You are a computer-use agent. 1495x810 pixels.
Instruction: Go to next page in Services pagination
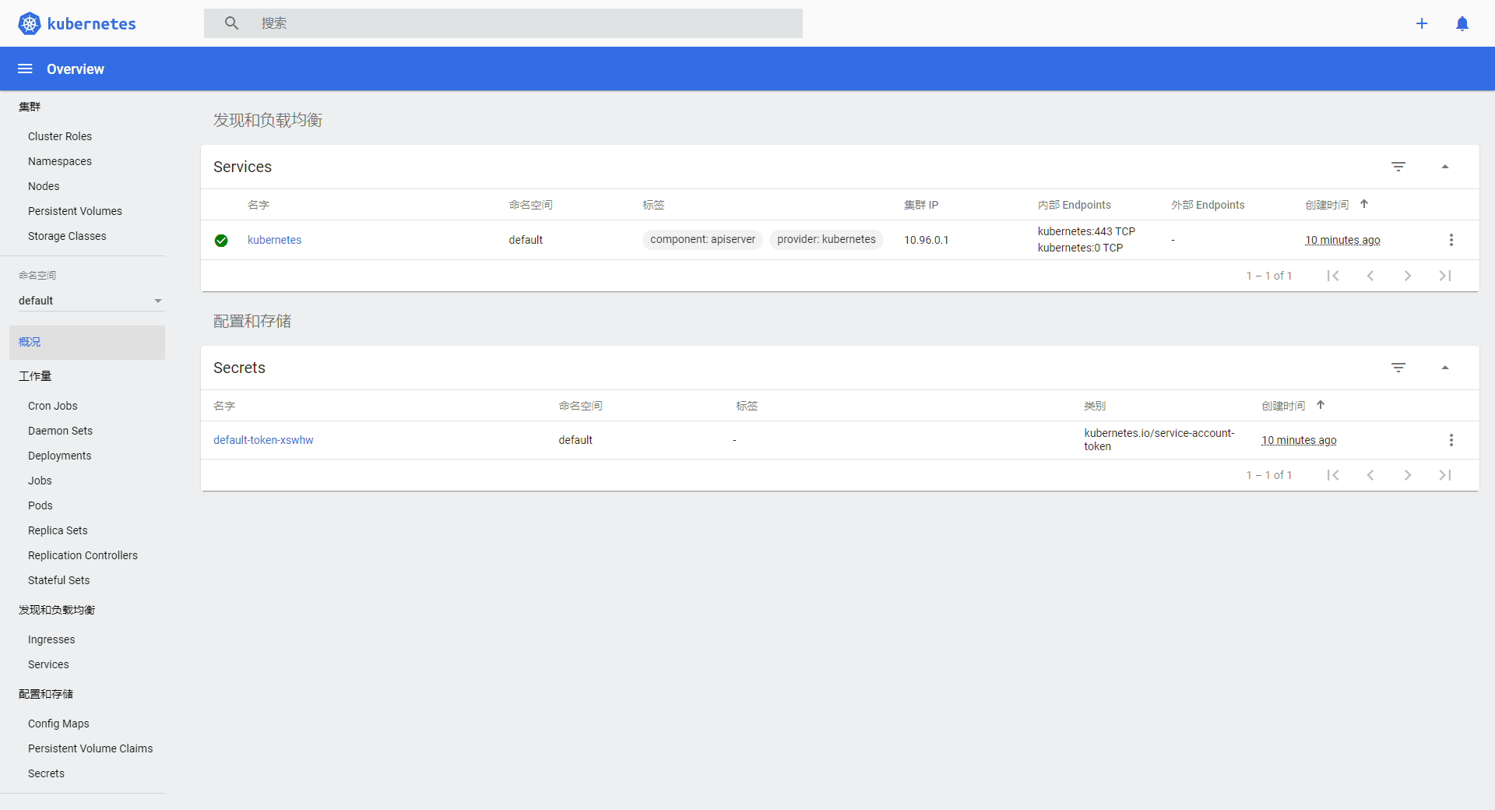1408,276
